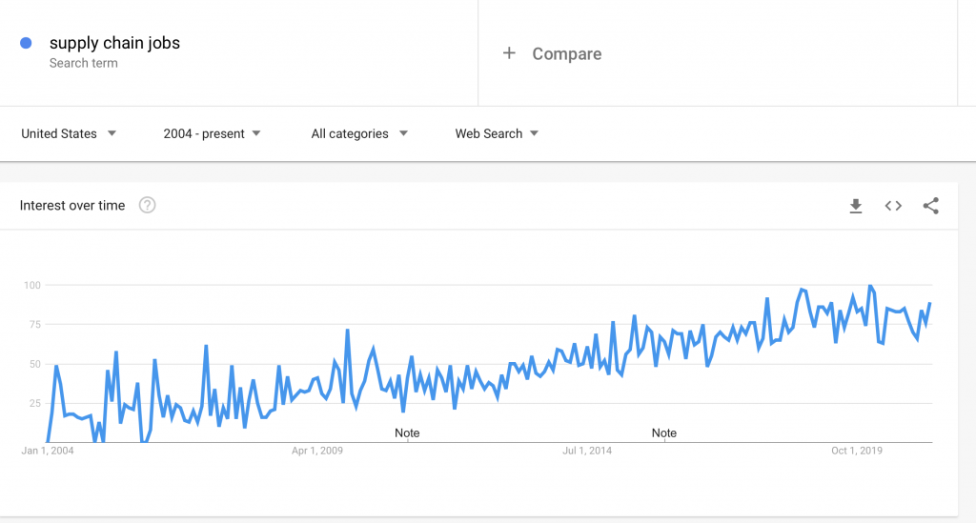Viewport: 976px width, 523px height.
Task: Click the second Note marker near 2016
Action: click(663, 432)
